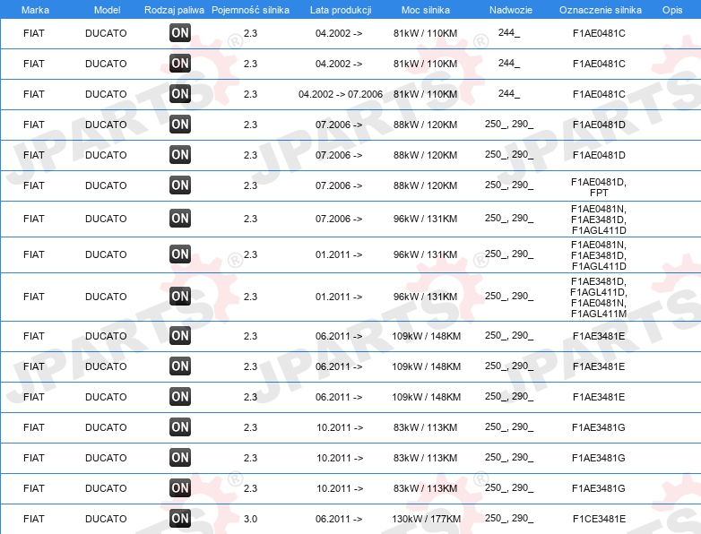
Task: Select the 'F1AE0481D, FPT' engine code cell
Action: (599, 187)
